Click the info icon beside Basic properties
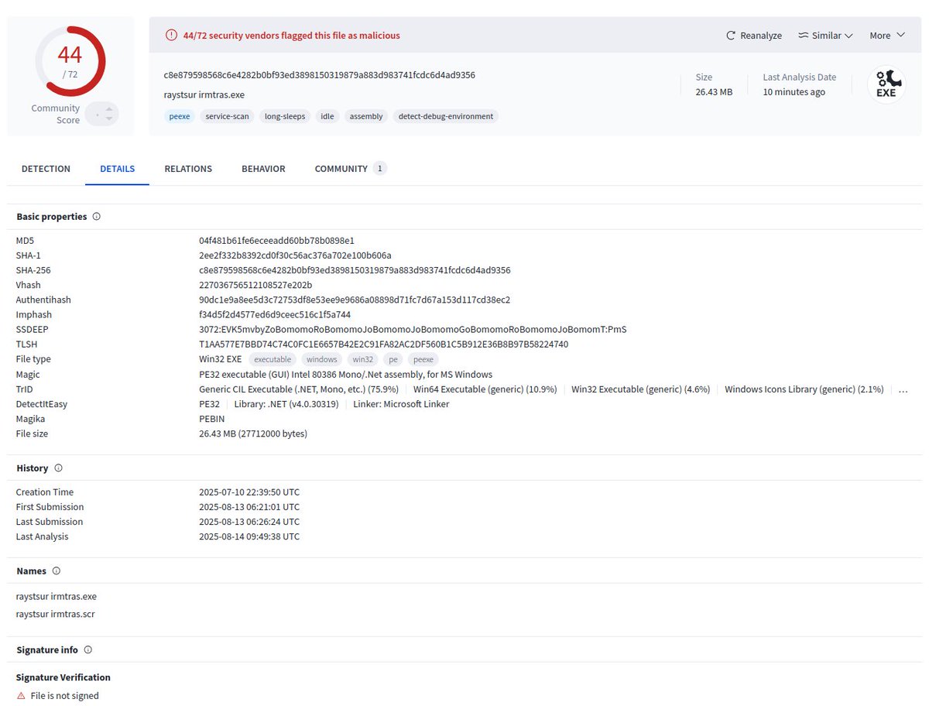The height and width of the screenshot is (706, 929). [96, 217]
